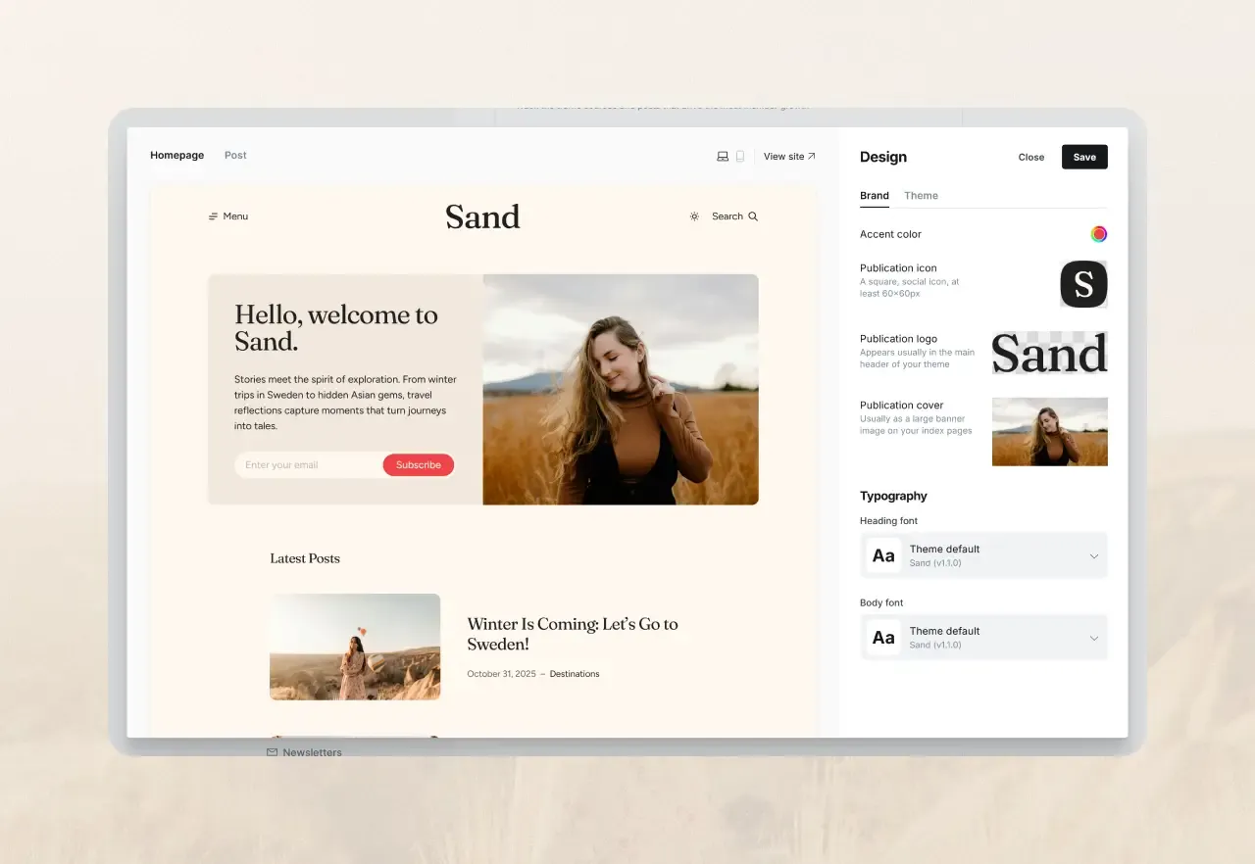Switch to mobile preview icon

click(x=740, y=157)
